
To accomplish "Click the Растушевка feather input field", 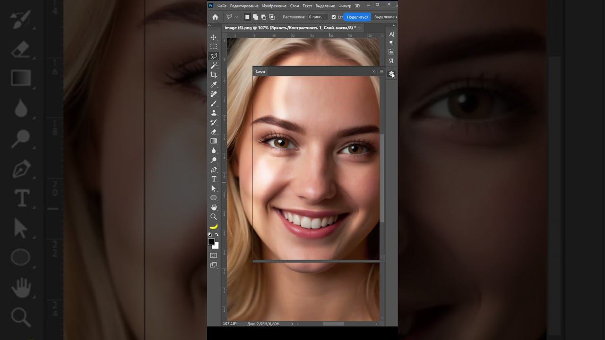I will click(x=318, y=17).
